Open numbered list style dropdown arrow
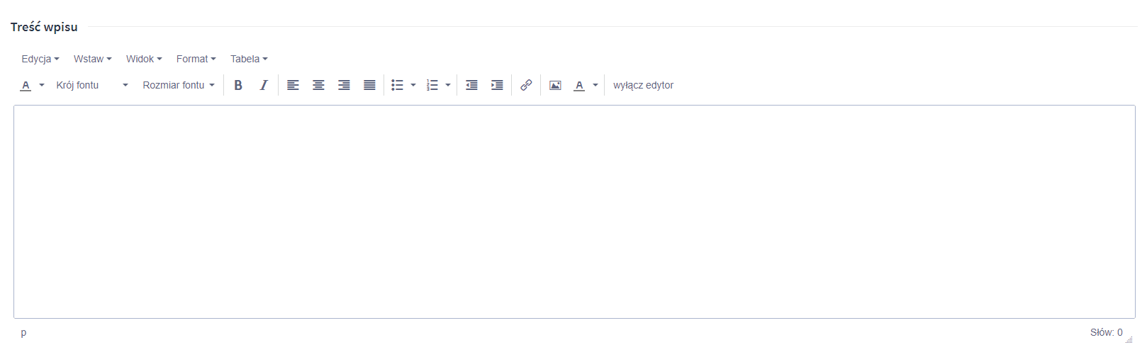1147x357 pixels. (448, 85)
